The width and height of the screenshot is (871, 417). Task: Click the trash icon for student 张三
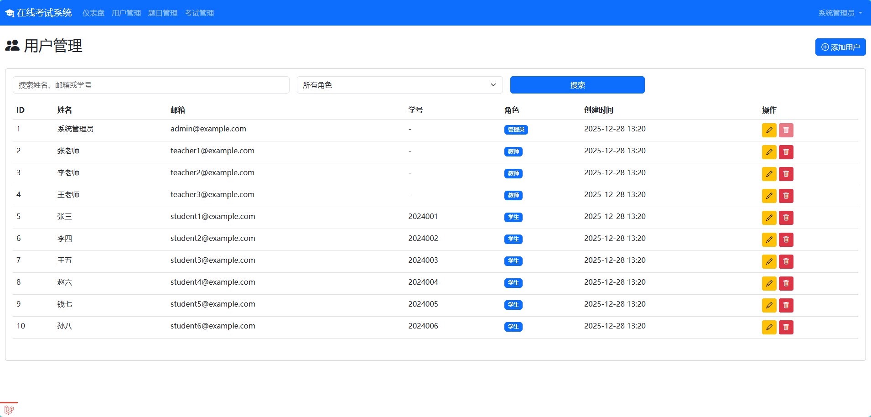786,218
